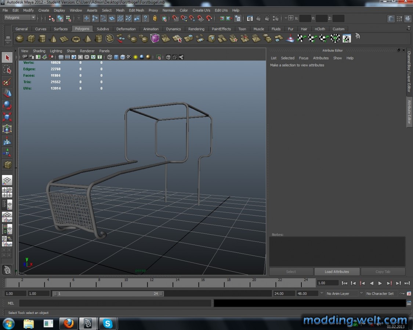Image resolution: width=413 pixels, height=330 pixels.
Task: Toggle wireframe display in viewport toolbar
Action: pos(109,57)
